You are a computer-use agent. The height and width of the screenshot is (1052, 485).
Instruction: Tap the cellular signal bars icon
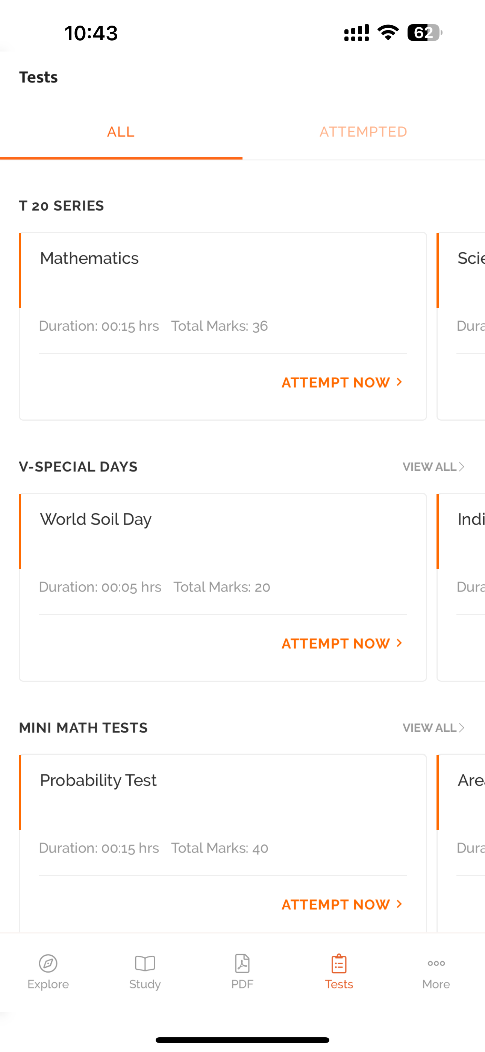(356, 33)
